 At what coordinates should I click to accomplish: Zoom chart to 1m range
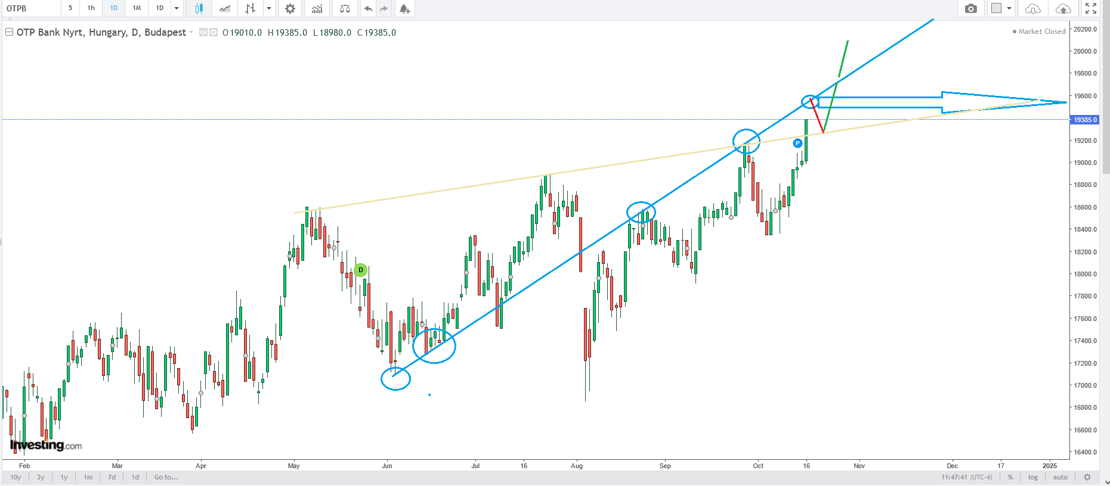pyautogui.click(x=88, y=477)
